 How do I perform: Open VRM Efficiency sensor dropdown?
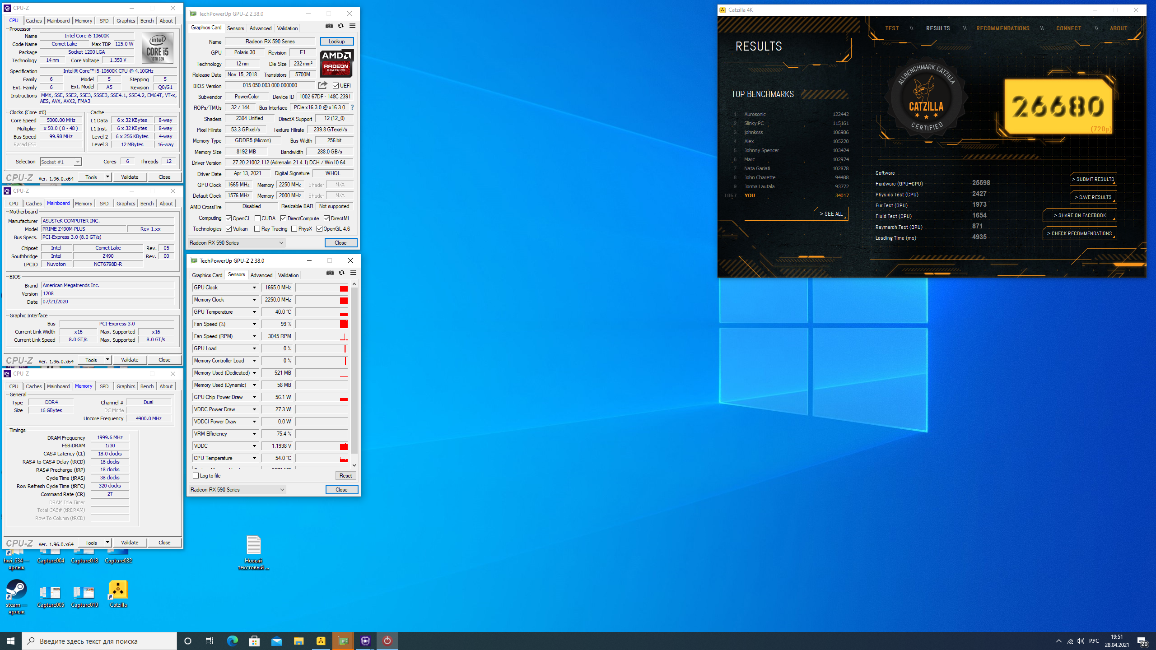click(254, 434)
